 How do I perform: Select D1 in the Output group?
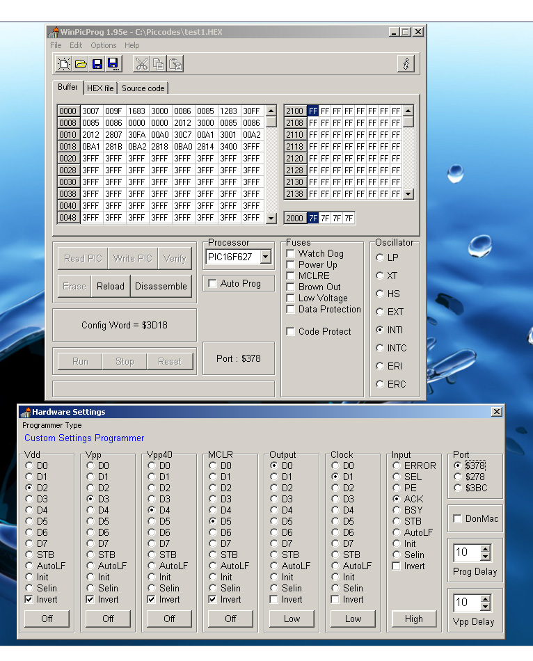282,477
